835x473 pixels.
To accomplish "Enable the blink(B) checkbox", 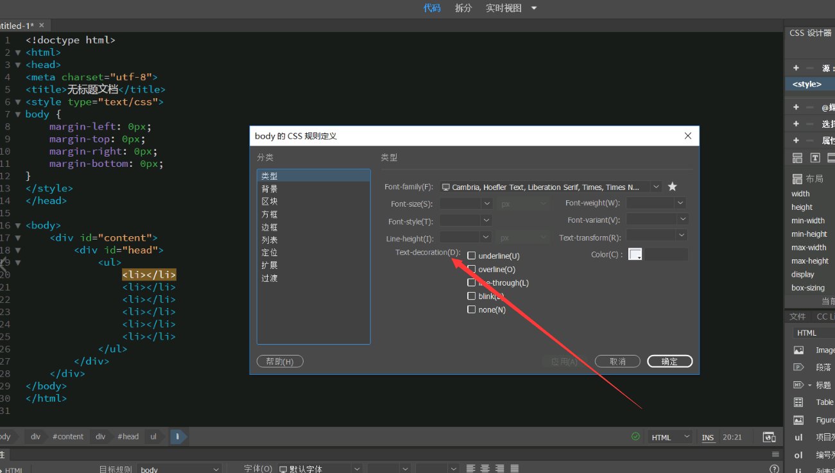I will tap(472, 296).
